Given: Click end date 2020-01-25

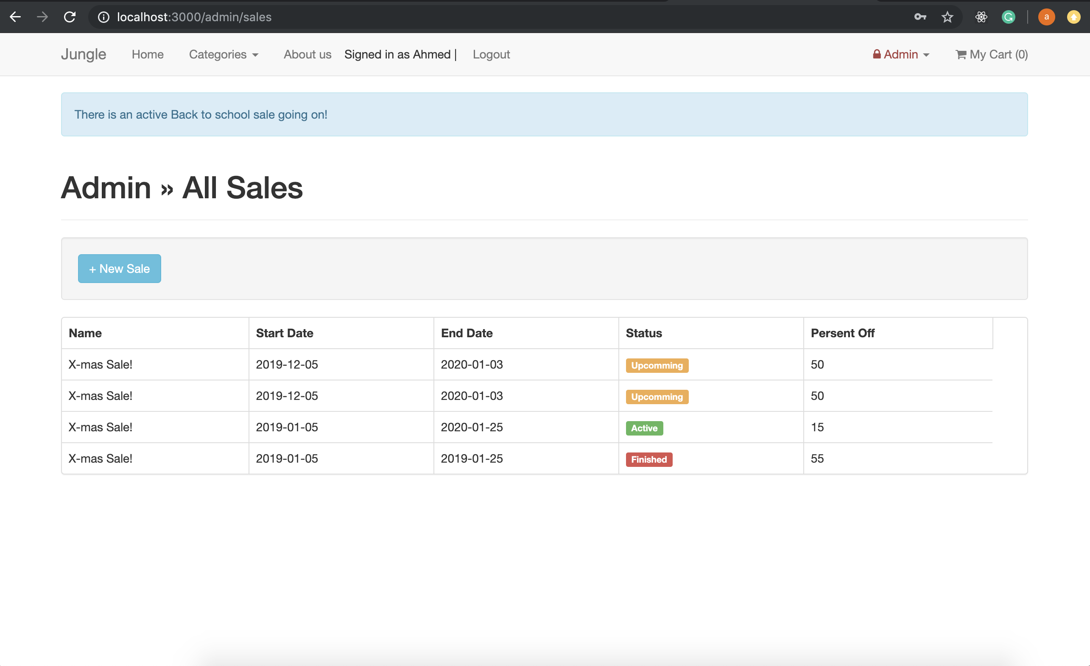Looking at the screenshot, I should (x=472, y=427).
